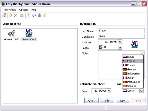Open the folder icon in toolbar
The width and height of the screenshot is (148, 111).
point(10,15)
